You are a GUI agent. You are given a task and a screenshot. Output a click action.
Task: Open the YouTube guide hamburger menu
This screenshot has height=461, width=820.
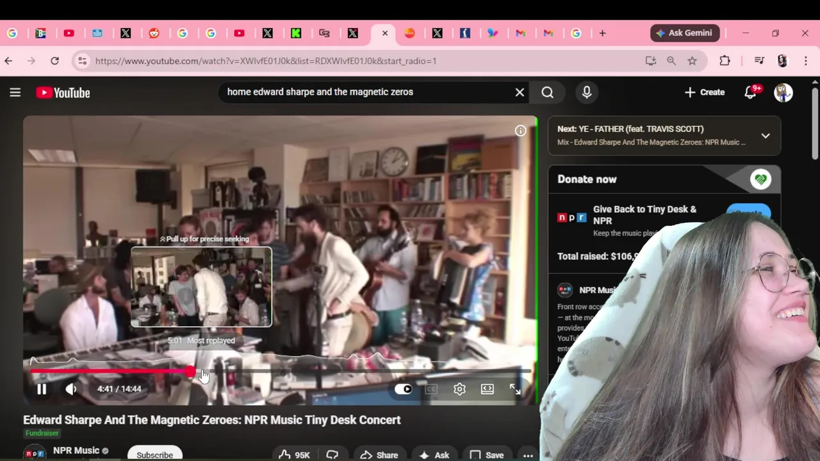click(x=15, y=92)
